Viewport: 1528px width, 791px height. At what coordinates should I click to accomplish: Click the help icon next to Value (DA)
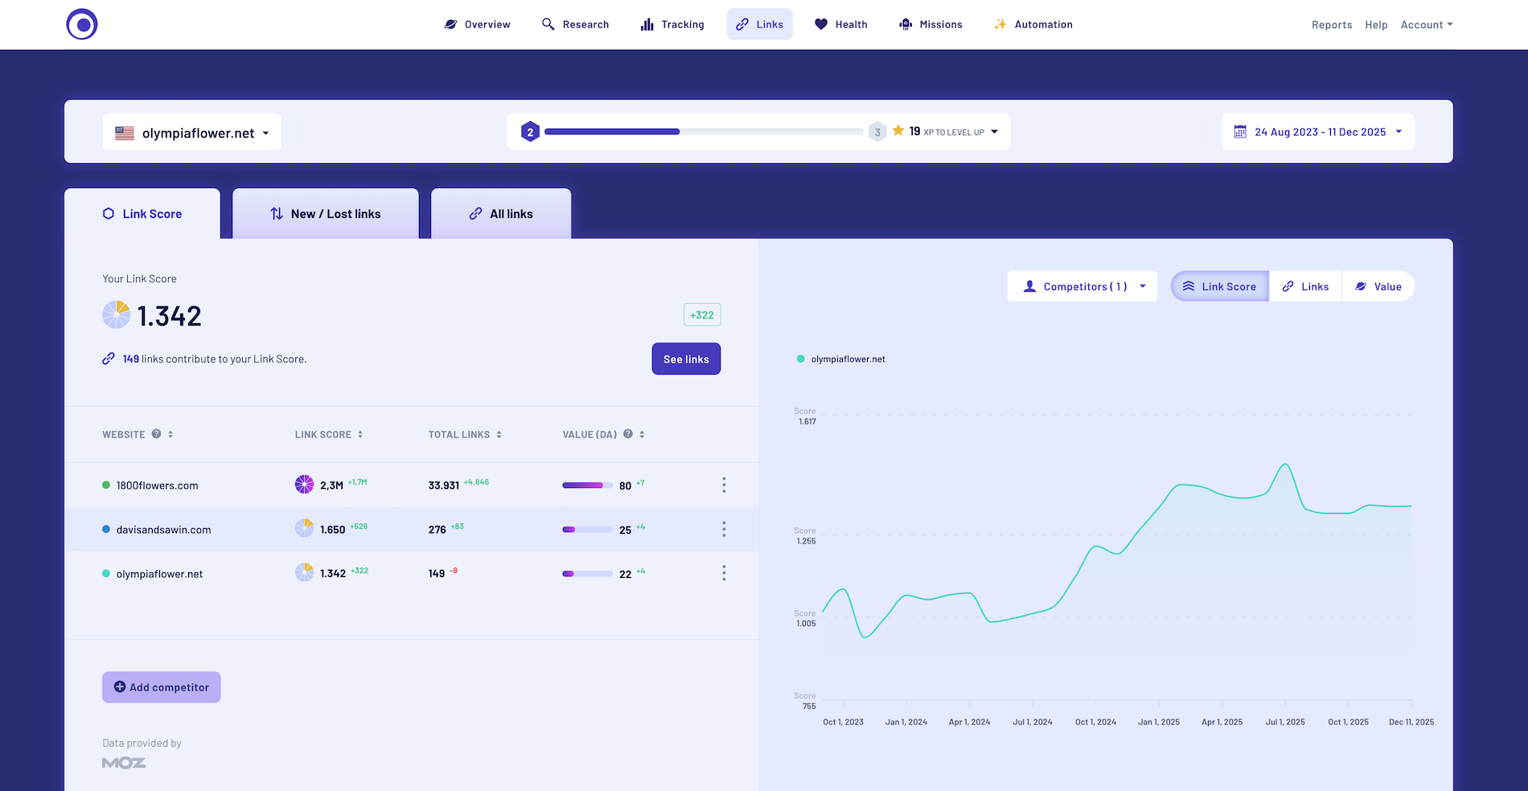tap(628, 434)
